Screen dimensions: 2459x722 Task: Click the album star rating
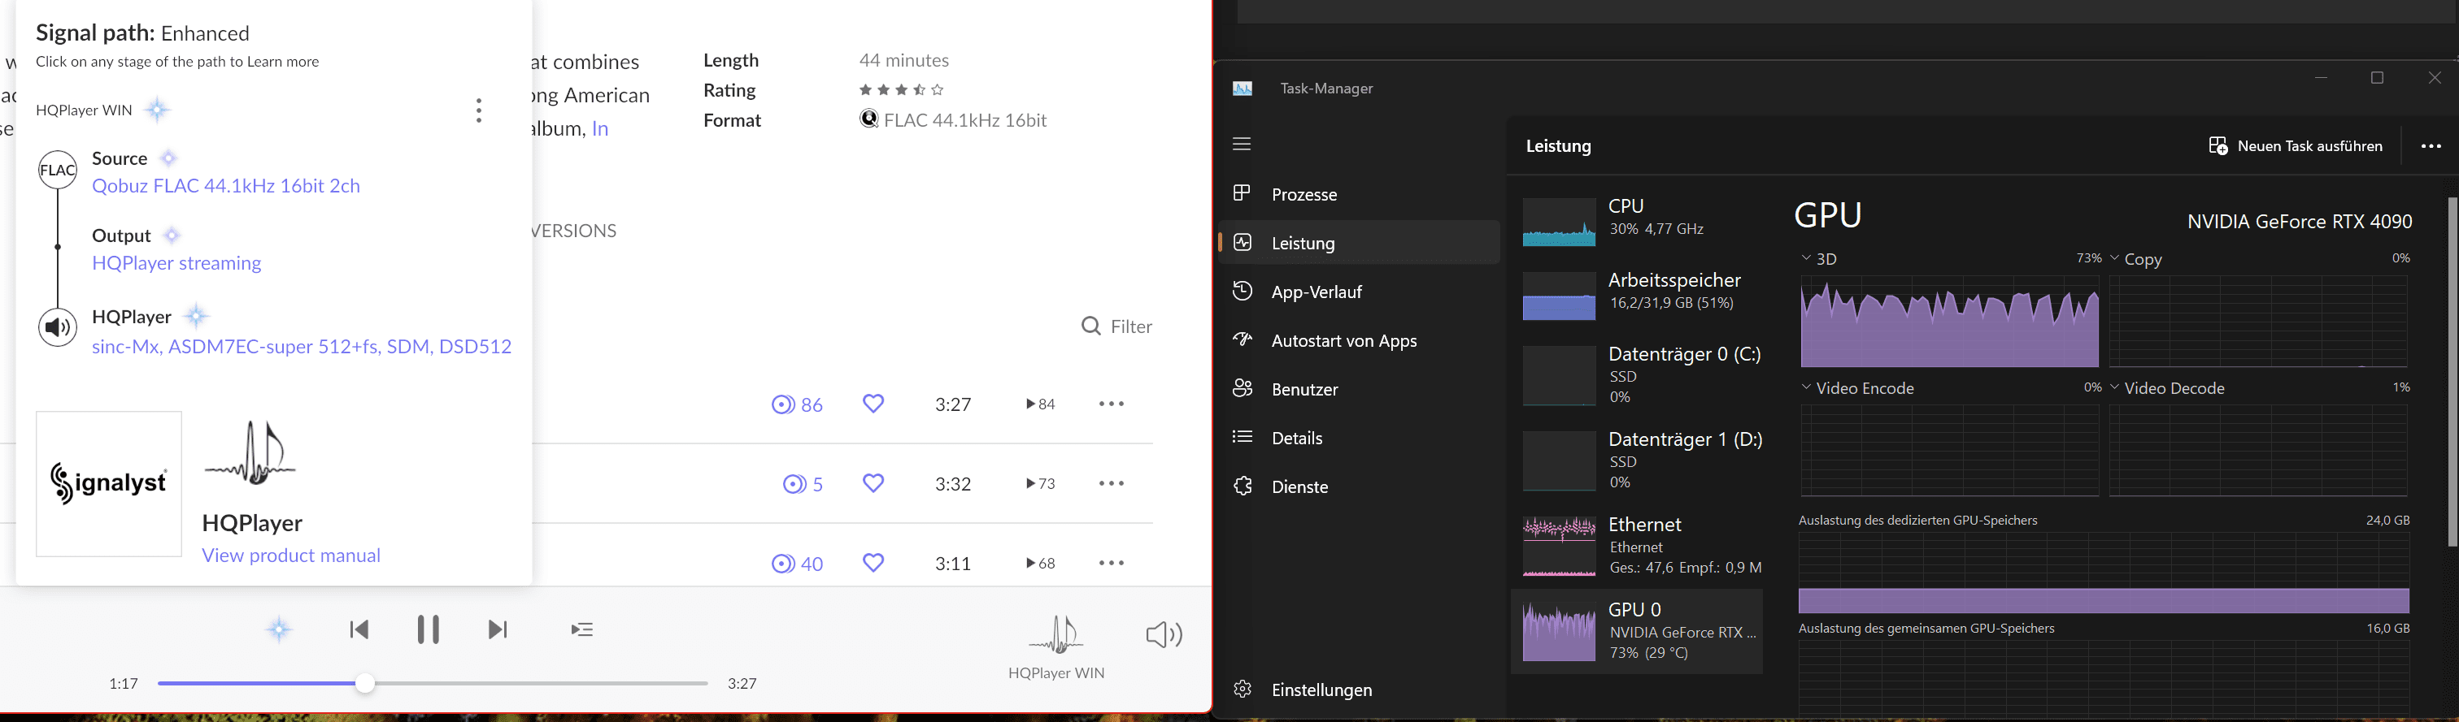[x=902, y=89]
